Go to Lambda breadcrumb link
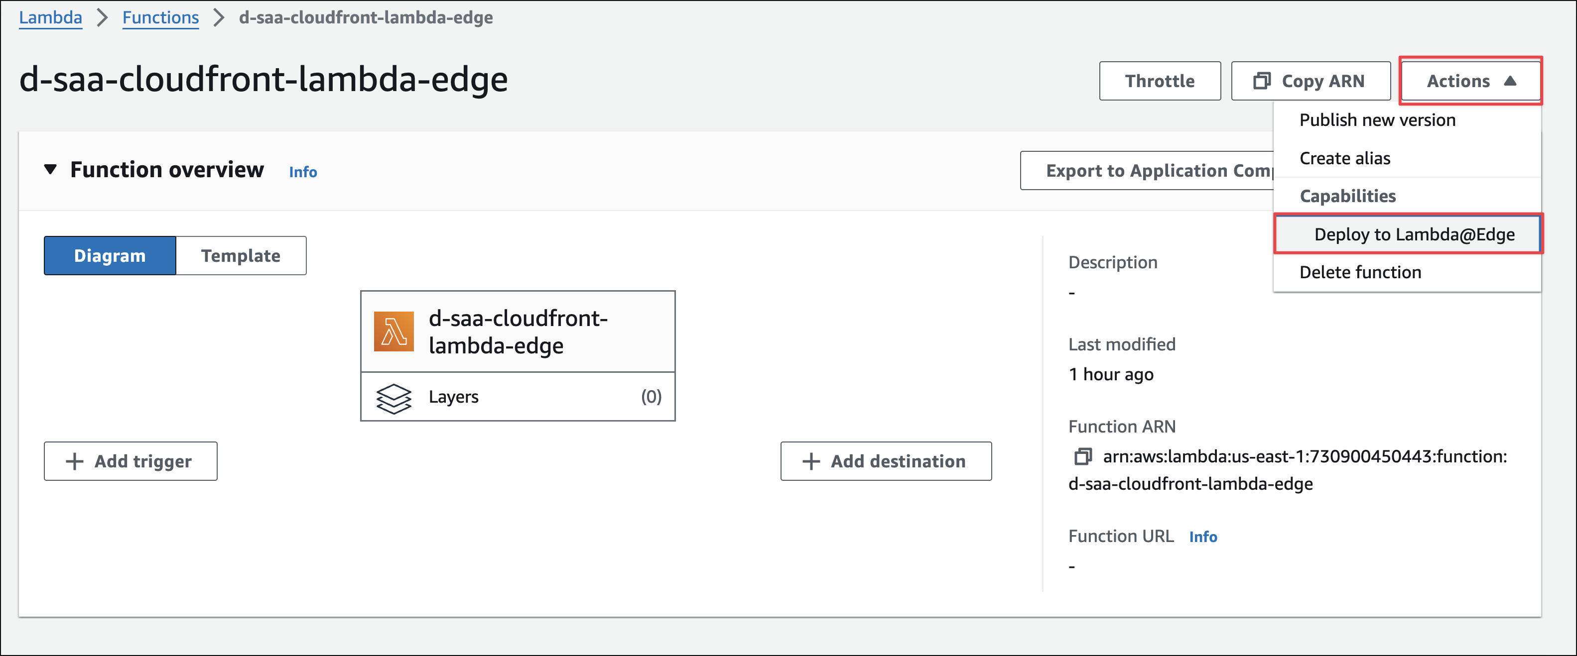The height and width of the screenshot is (656, 1577). click(x=50, y=17)
